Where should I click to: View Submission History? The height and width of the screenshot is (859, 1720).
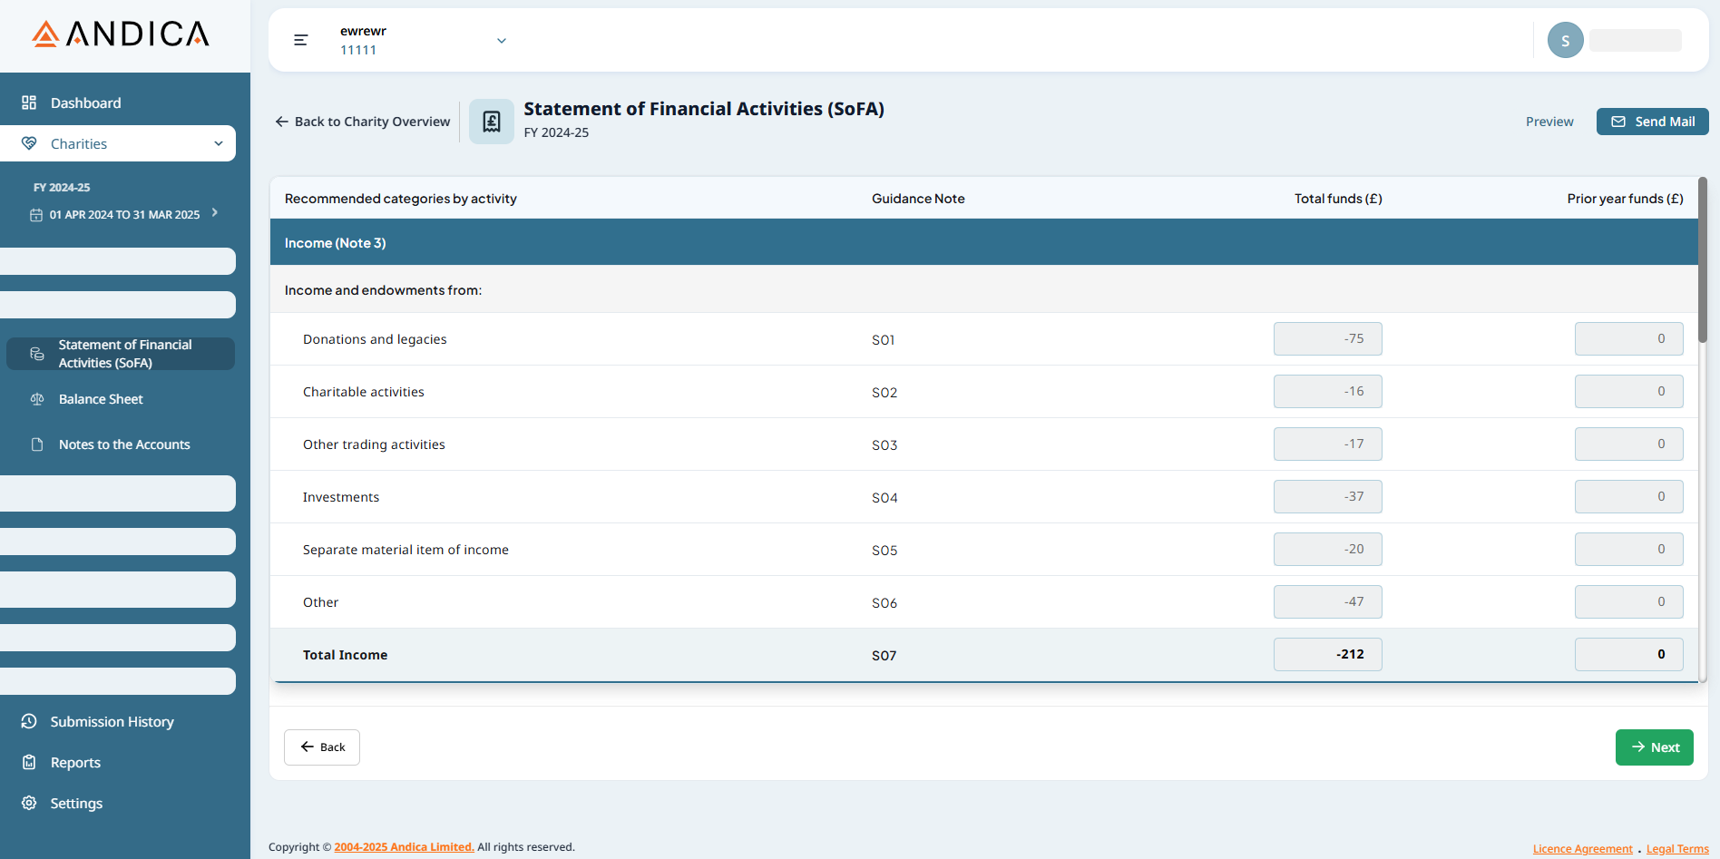[x=112, y=721]
